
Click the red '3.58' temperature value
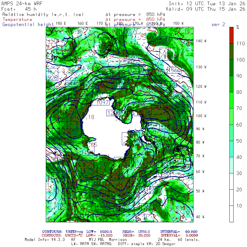coord(68,71)
